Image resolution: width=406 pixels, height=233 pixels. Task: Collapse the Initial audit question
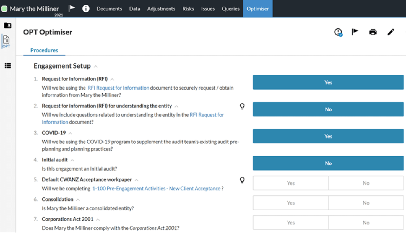click(x=72, y=160)
